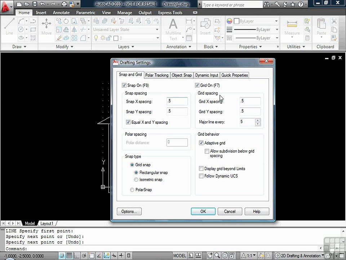Open the annotation scale 1:1 dropdown

(x=249, y=256)
